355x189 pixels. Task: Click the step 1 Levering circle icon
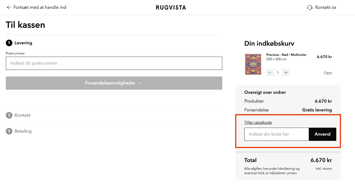point(9,43)
